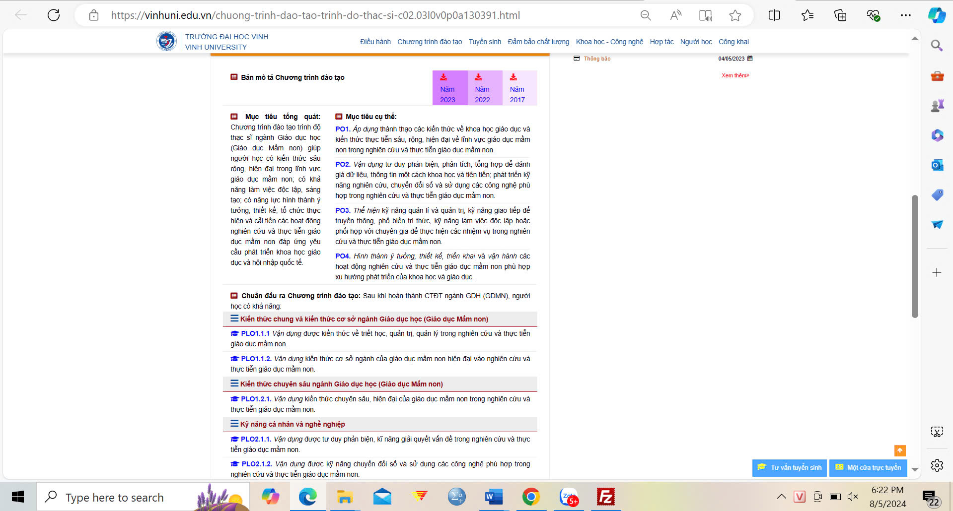This screenshot has width=953, height=511.
Task: Open split screen icon
Action: pos(774,15)
